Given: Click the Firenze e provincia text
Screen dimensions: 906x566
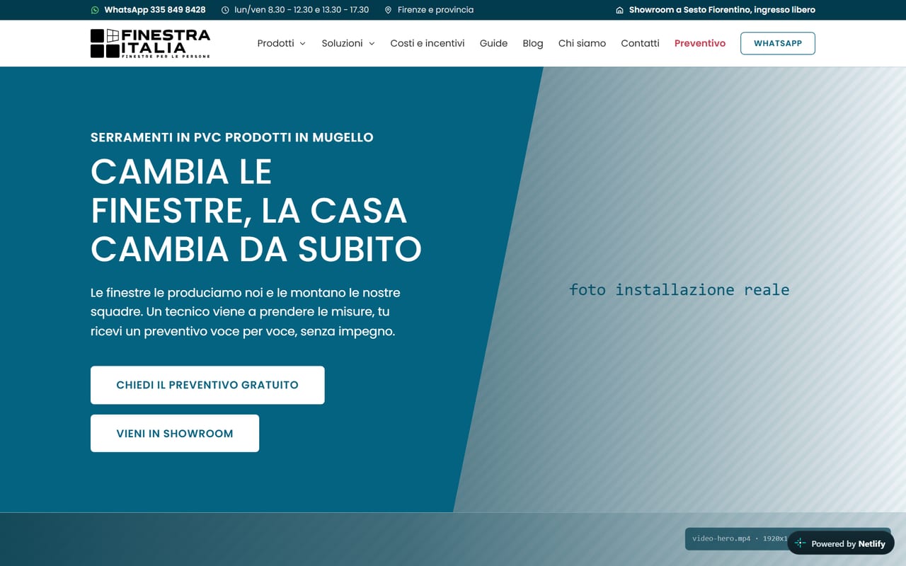Looking at the screenshot, I should point(435,10).
